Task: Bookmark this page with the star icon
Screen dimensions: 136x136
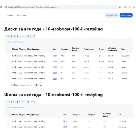Action: (120, 7)
